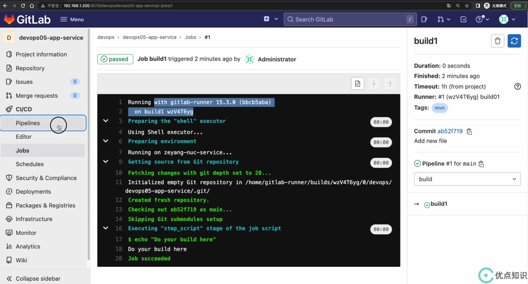This screenshot has height=284, width=528.
Task: Open the Issues icon in top bar
Action: [x=424, y=19]
